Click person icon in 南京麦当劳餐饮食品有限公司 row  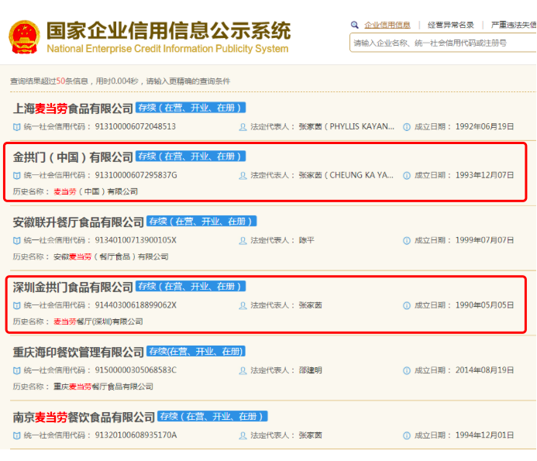243,435
